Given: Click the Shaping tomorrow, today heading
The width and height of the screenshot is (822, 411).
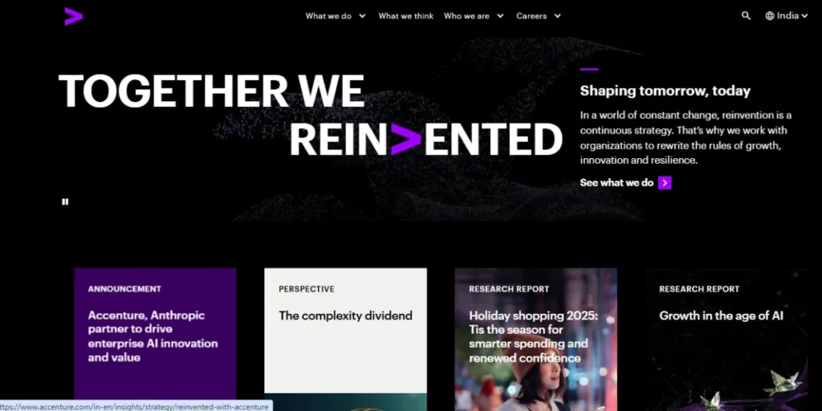Looking at the screenshot, I should [x=665, y=91].
